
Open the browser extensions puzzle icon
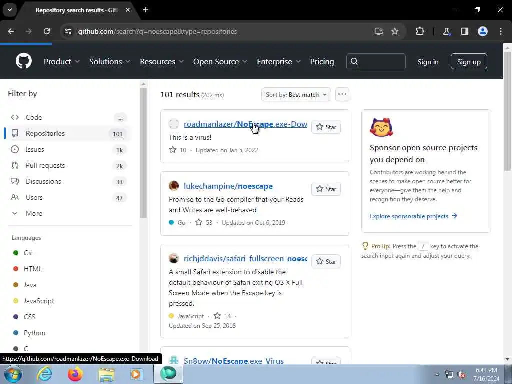(420, 31)
